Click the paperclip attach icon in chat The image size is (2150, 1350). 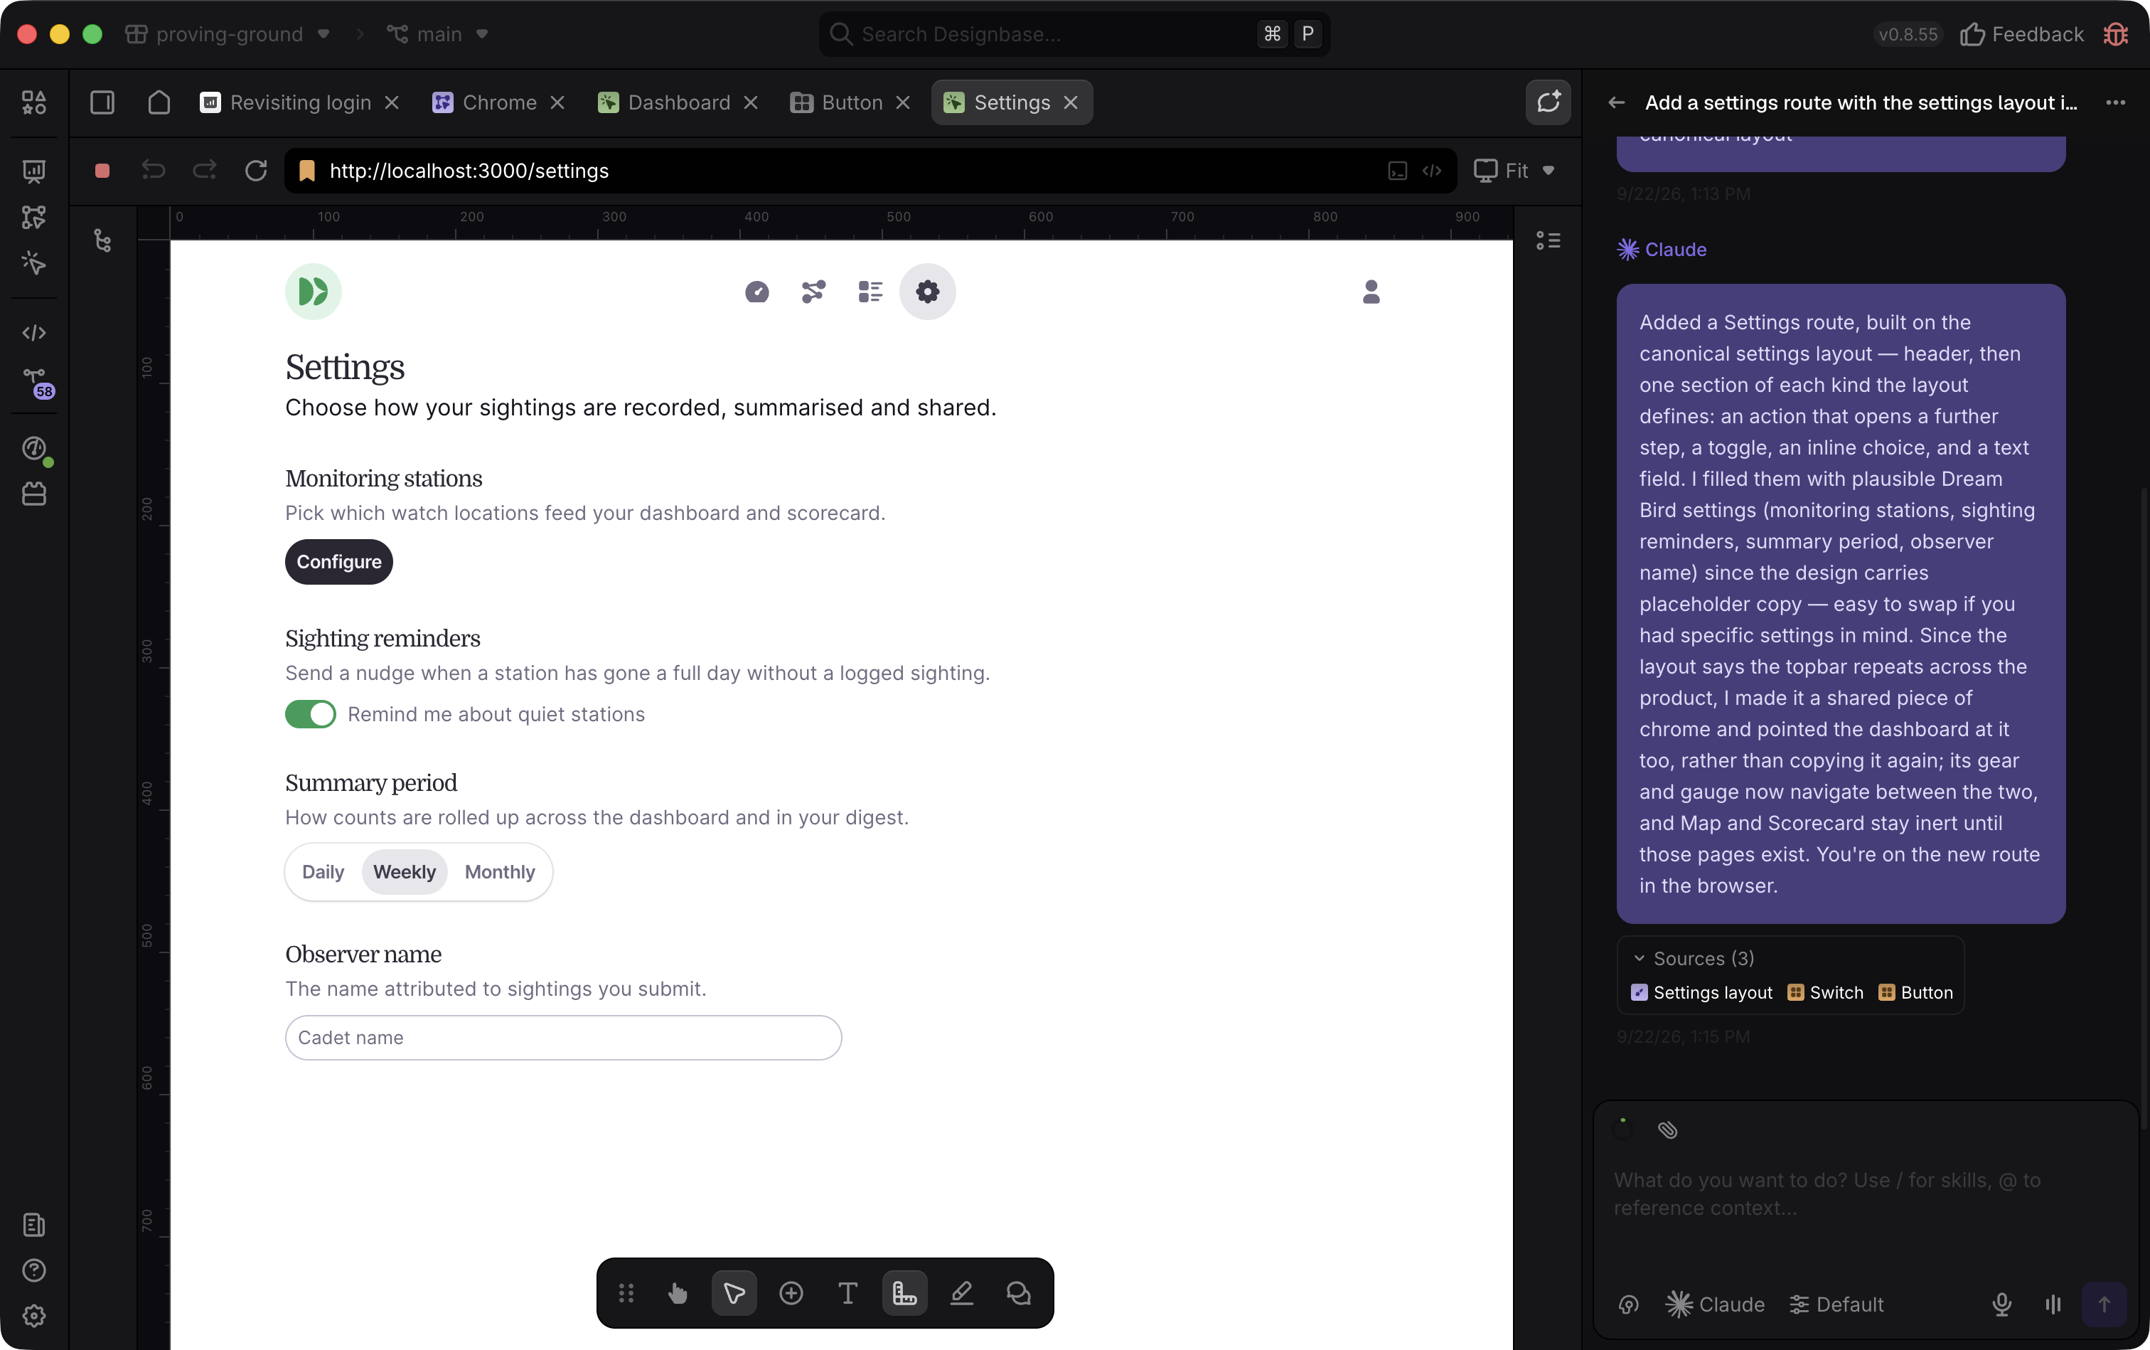(x=1667, y=1130)
